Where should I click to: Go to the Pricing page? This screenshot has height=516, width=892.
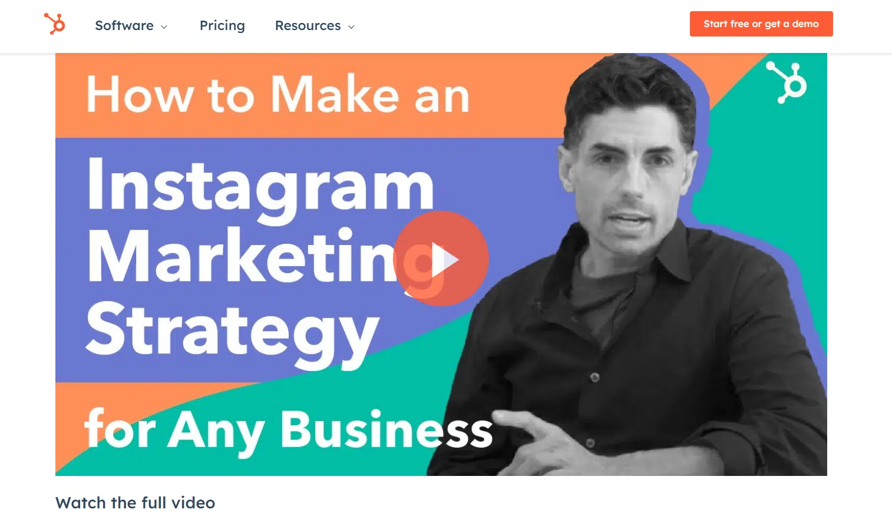[x=222, y=25]
